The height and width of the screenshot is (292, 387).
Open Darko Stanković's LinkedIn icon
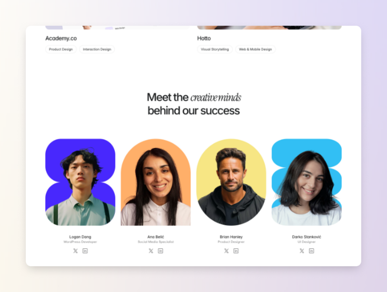(312, 251)
